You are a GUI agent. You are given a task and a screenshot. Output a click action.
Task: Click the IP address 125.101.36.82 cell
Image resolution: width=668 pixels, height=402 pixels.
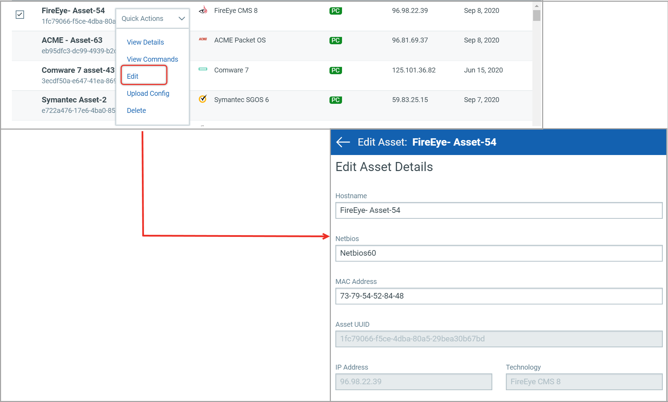(413, 70)
